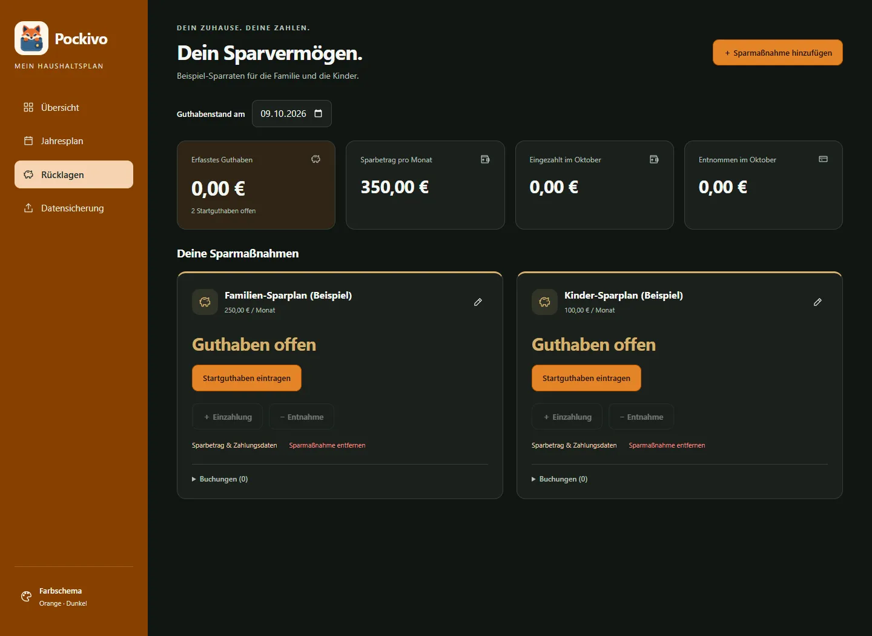The height and width of the screenshot is (636, 872).
Task: Open Datensicherung from the sidebar
Action: tap(74, 208)
